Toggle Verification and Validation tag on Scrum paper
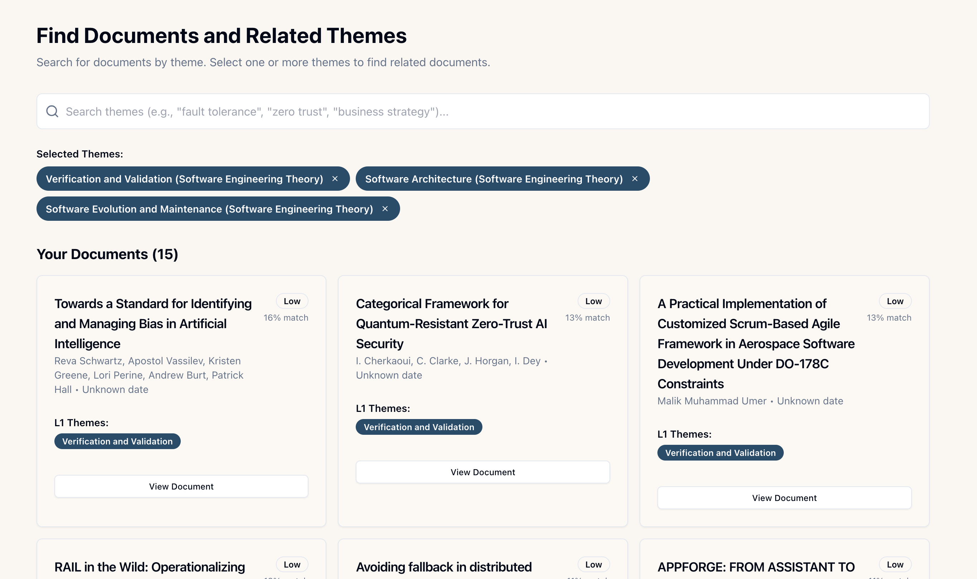This screenshot has width=977, height=579. click(x=720, y=453)
